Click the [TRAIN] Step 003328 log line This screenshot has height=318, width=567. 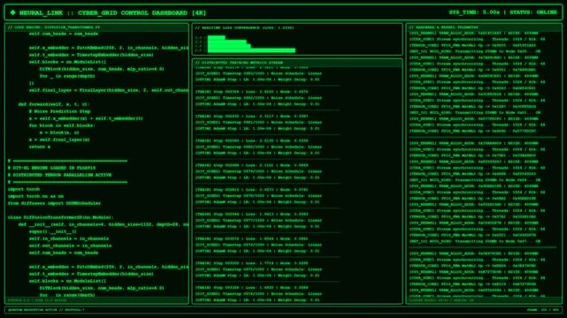252,288
